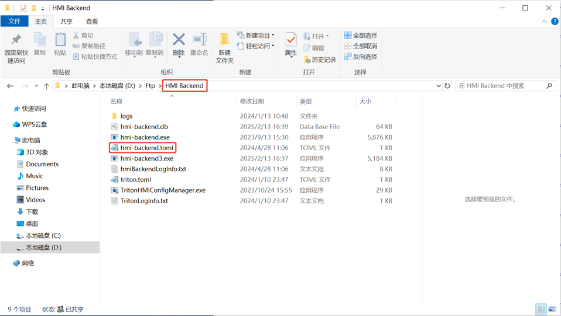The image size is (561, 316).
Task: Switch to details view in status bar
Action: pos(541,310)
